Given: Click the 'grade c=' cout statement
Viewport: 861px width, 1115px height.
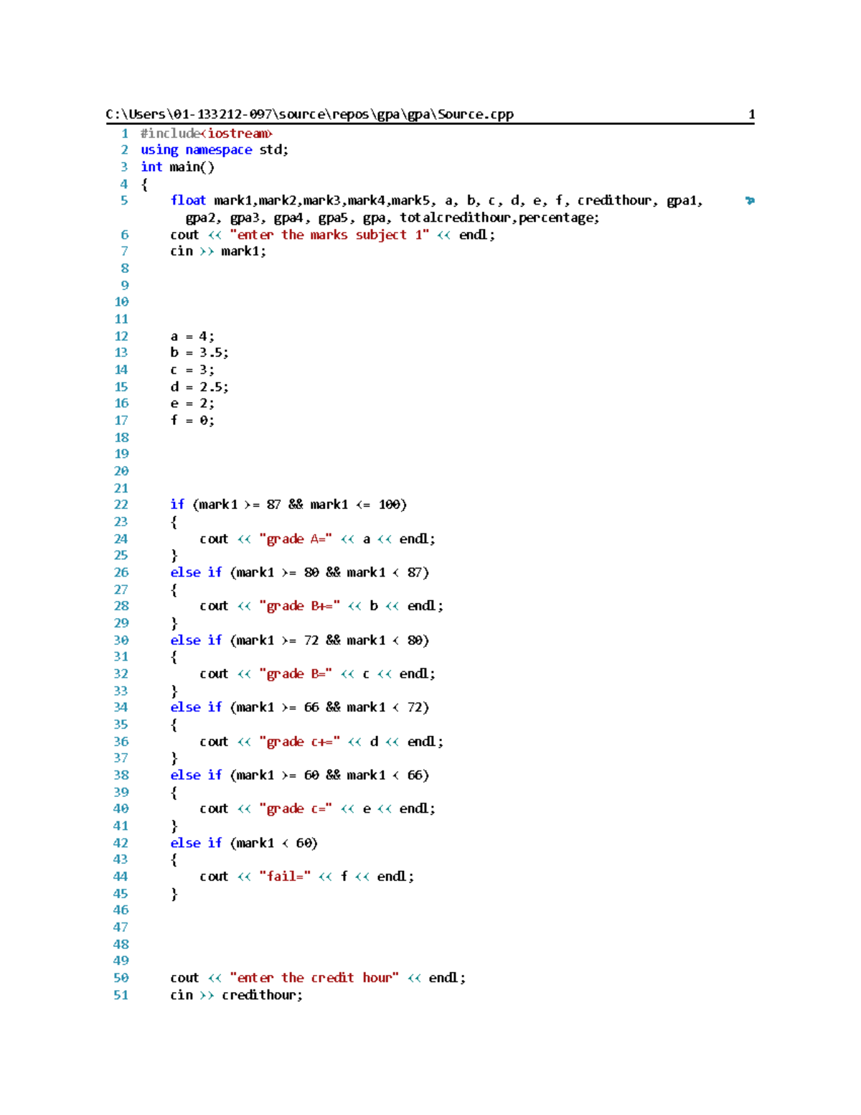Looking at the screenshot, I should point(317,808).
